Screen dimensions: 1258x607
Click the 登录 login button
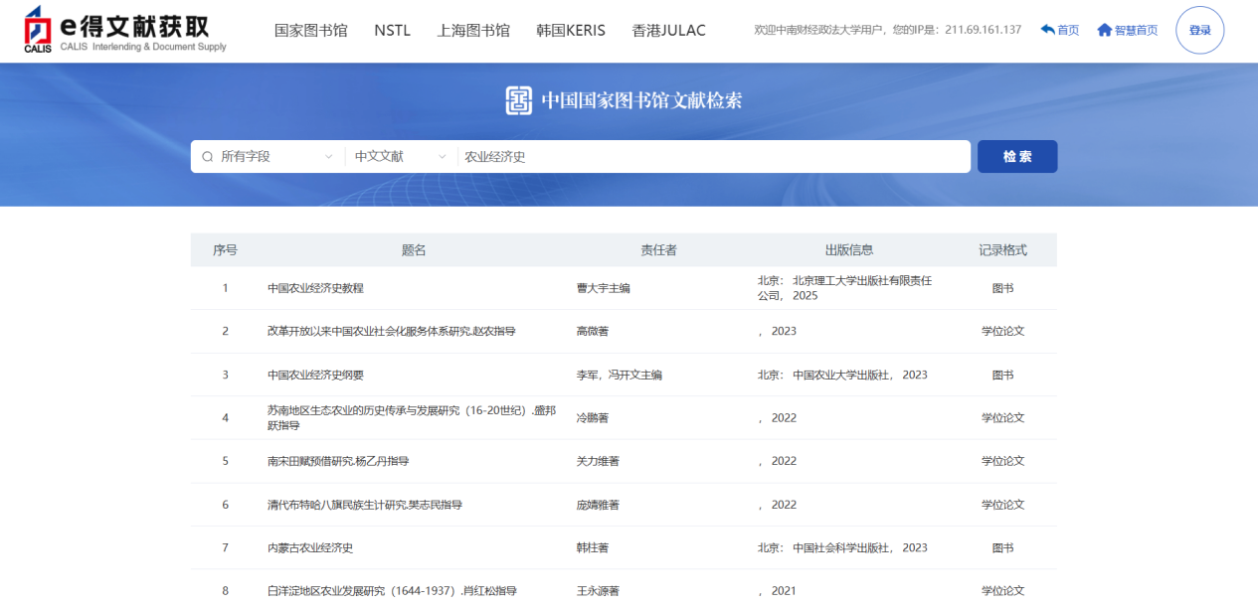click(x=1199, y=31)
